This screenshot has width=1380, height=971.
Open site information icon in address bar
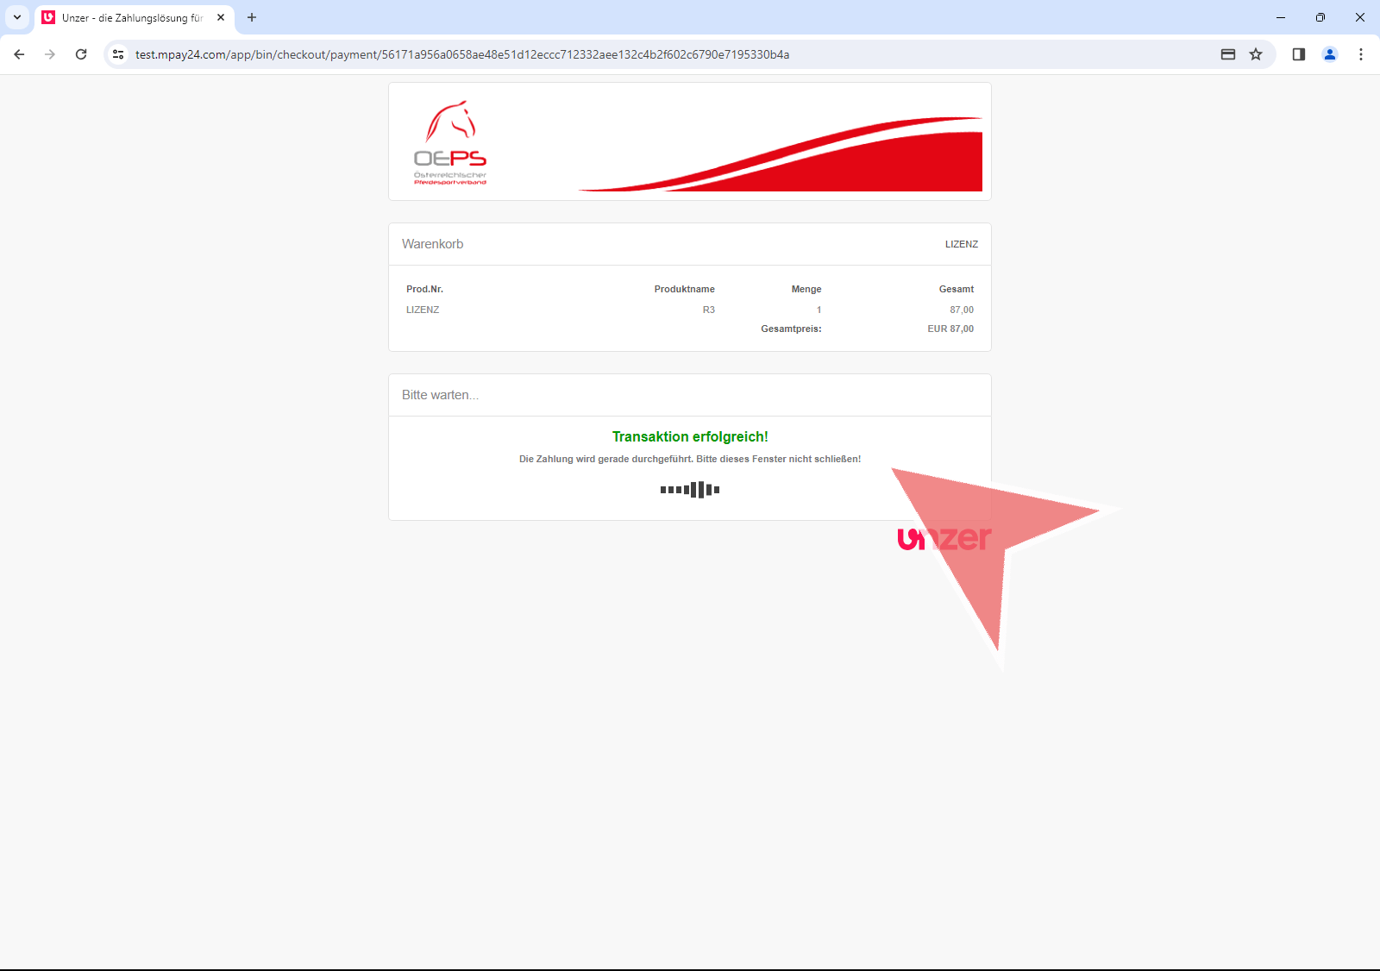[x=118, y=54]
